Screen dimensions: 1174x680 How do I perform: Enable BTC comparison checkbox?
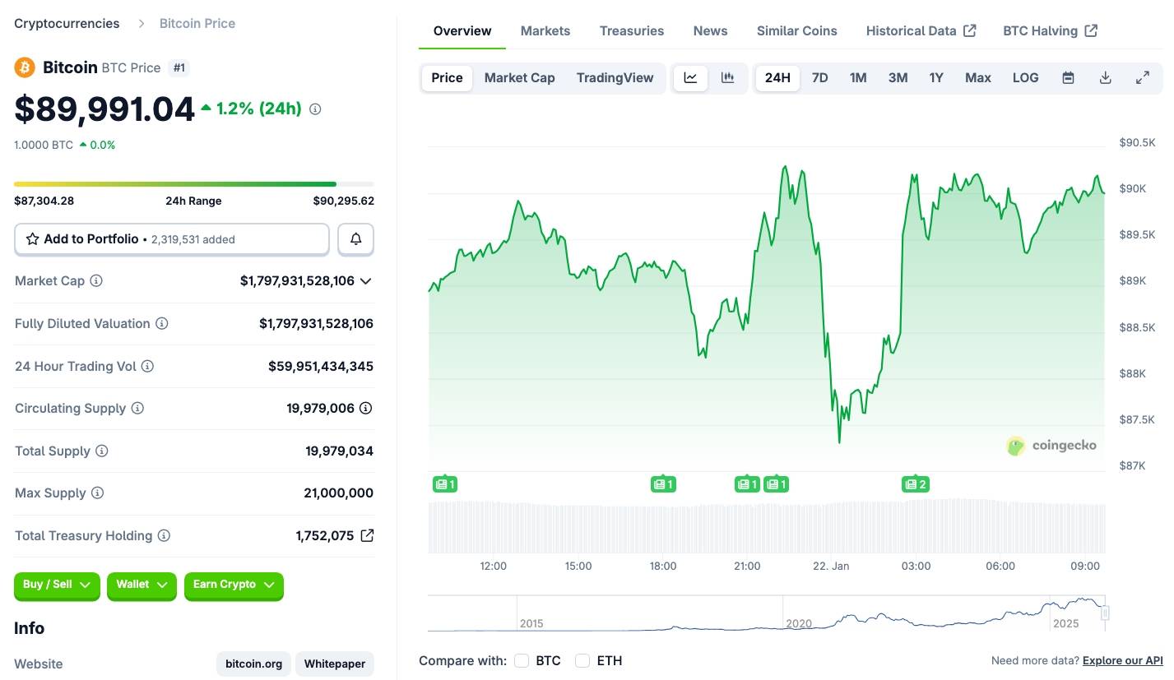pos(522,661)
